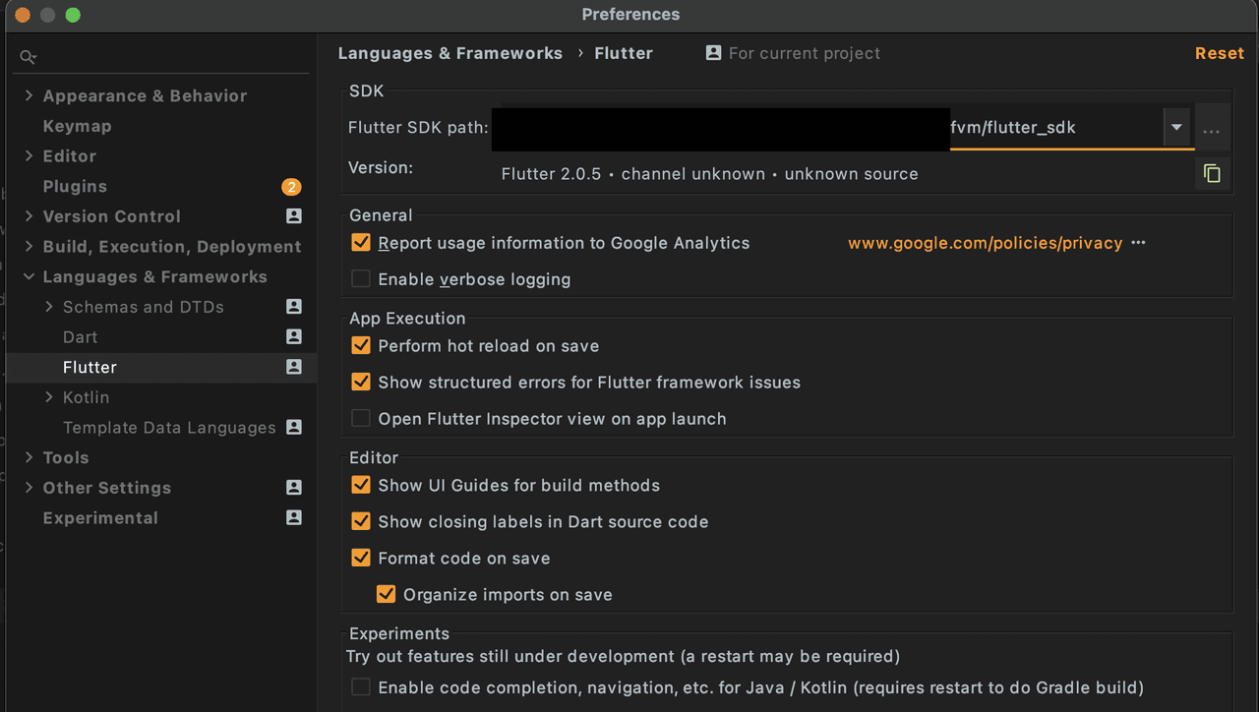Viewport: 1259px width, 712px height.
Task: Expand the Appearance & Behavior section
Action: [29, 95]
